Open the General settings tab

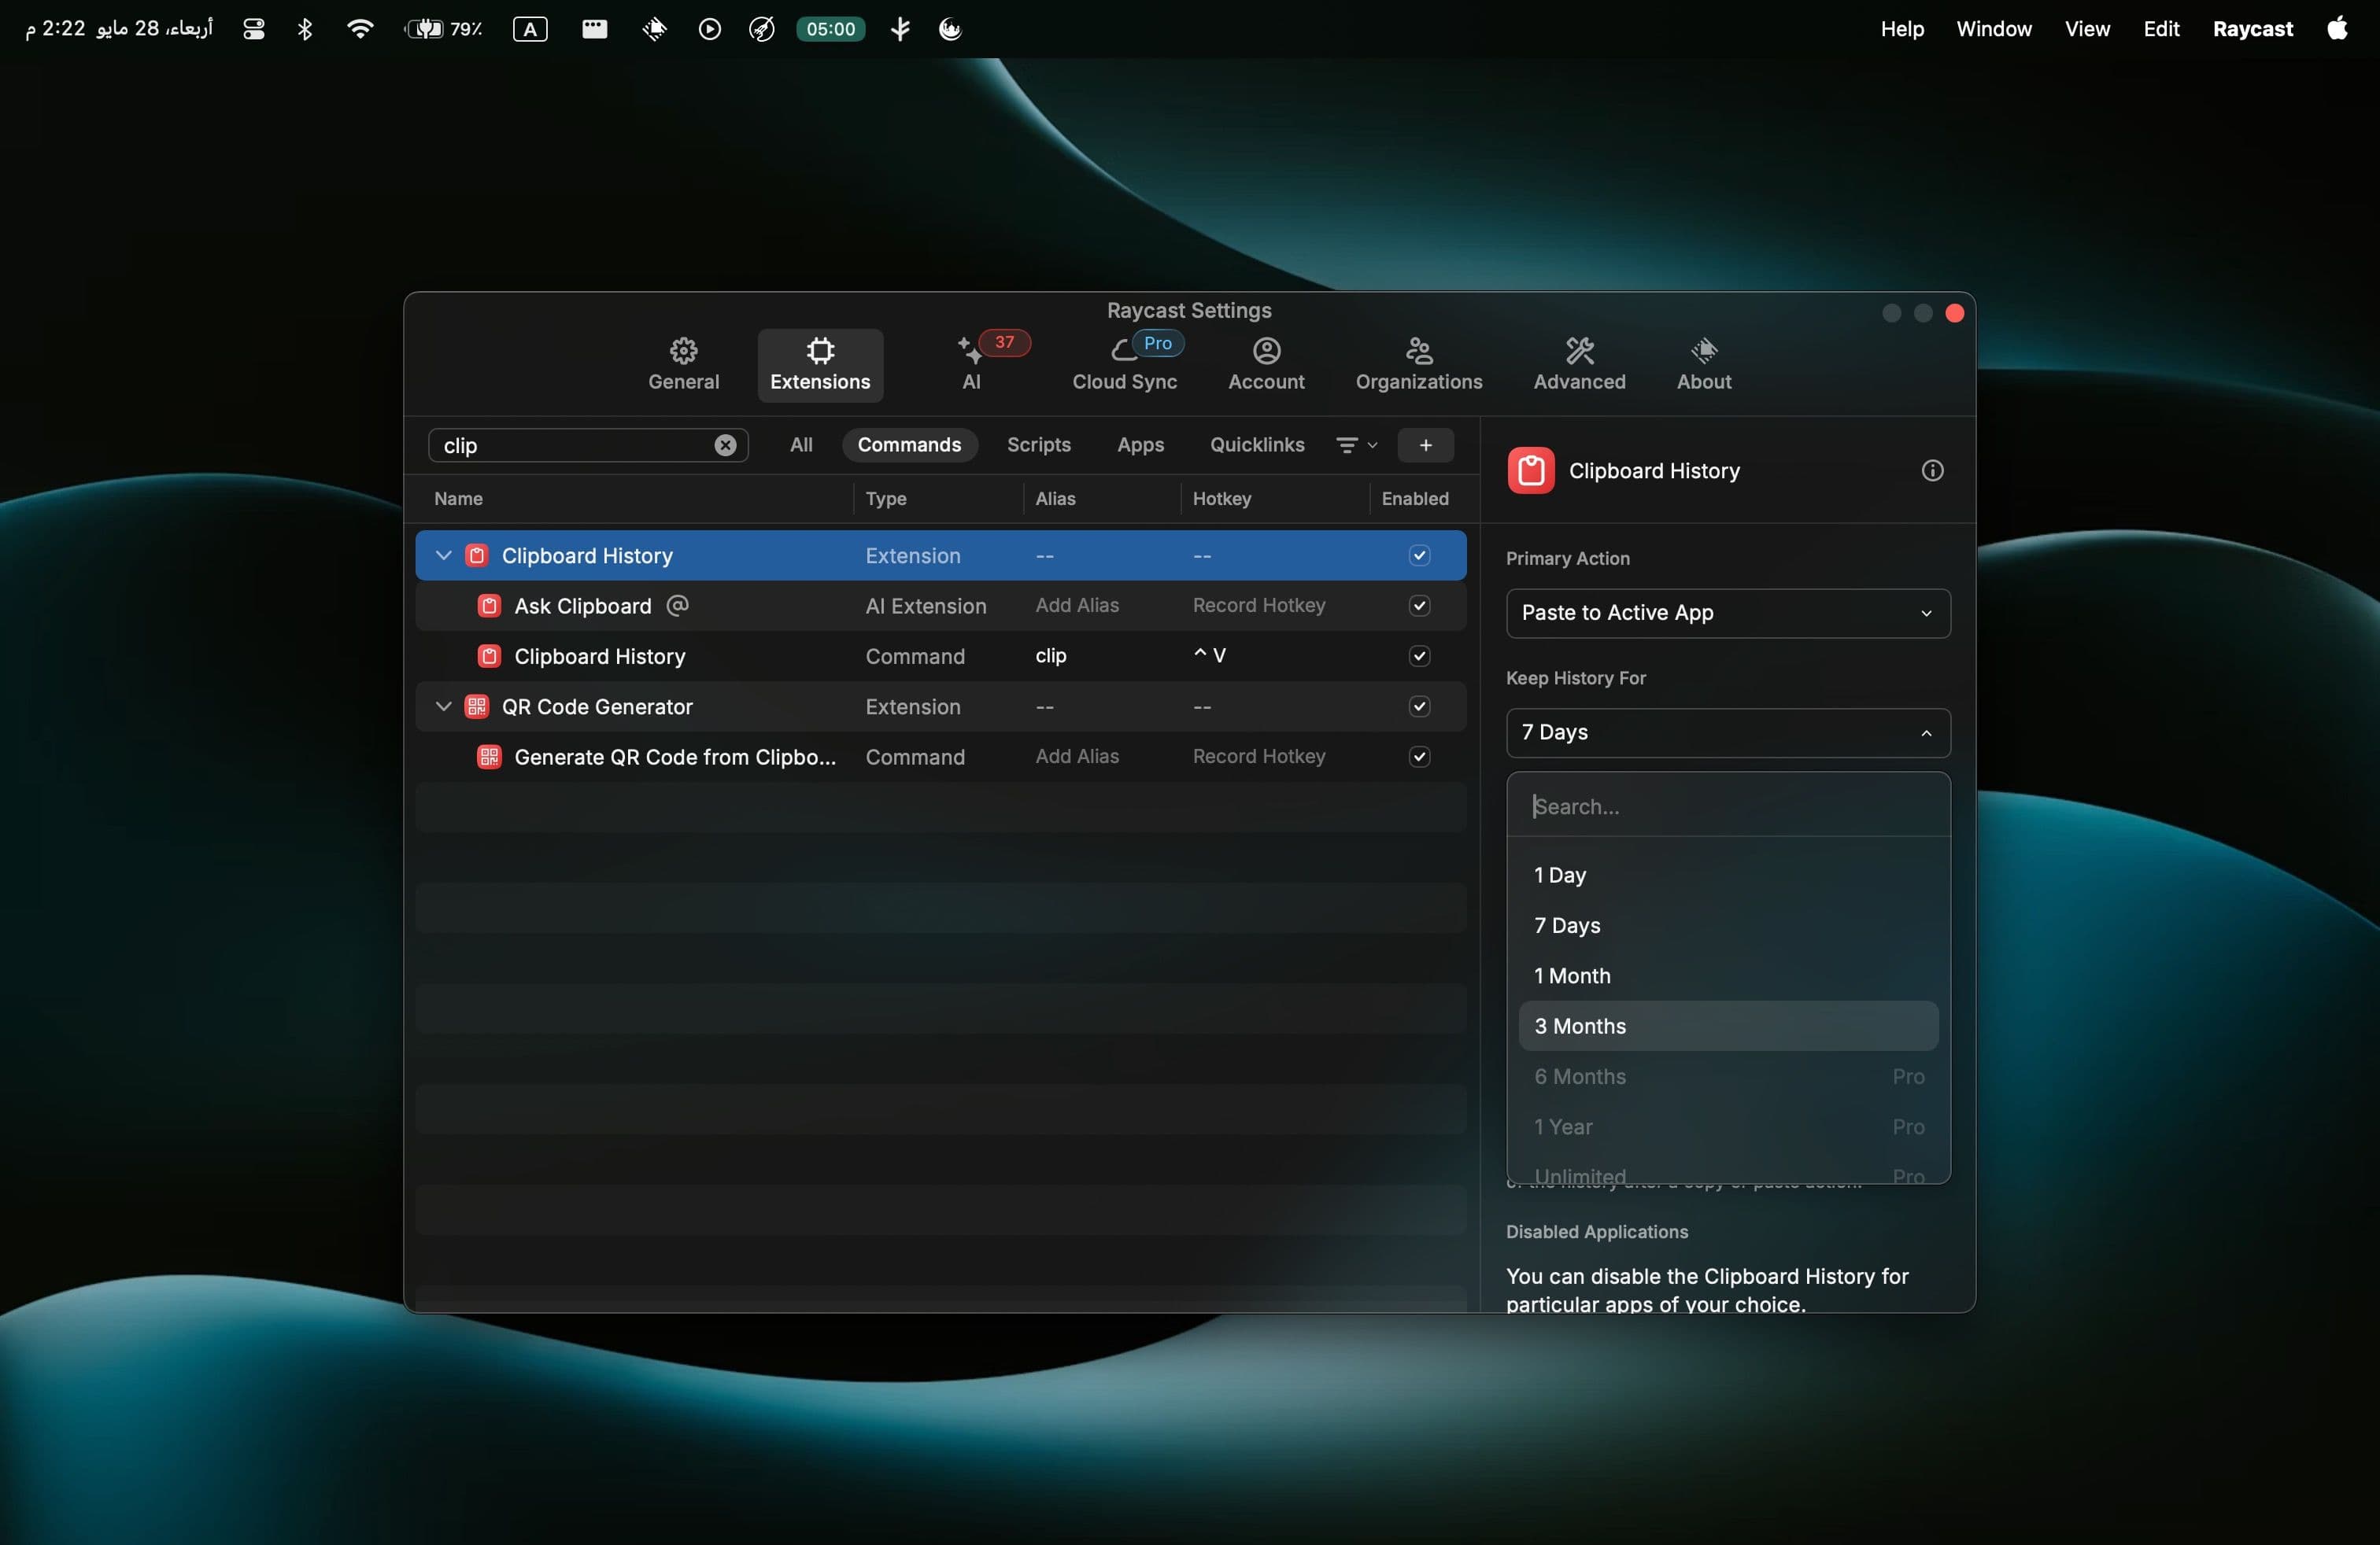point(683,365)
